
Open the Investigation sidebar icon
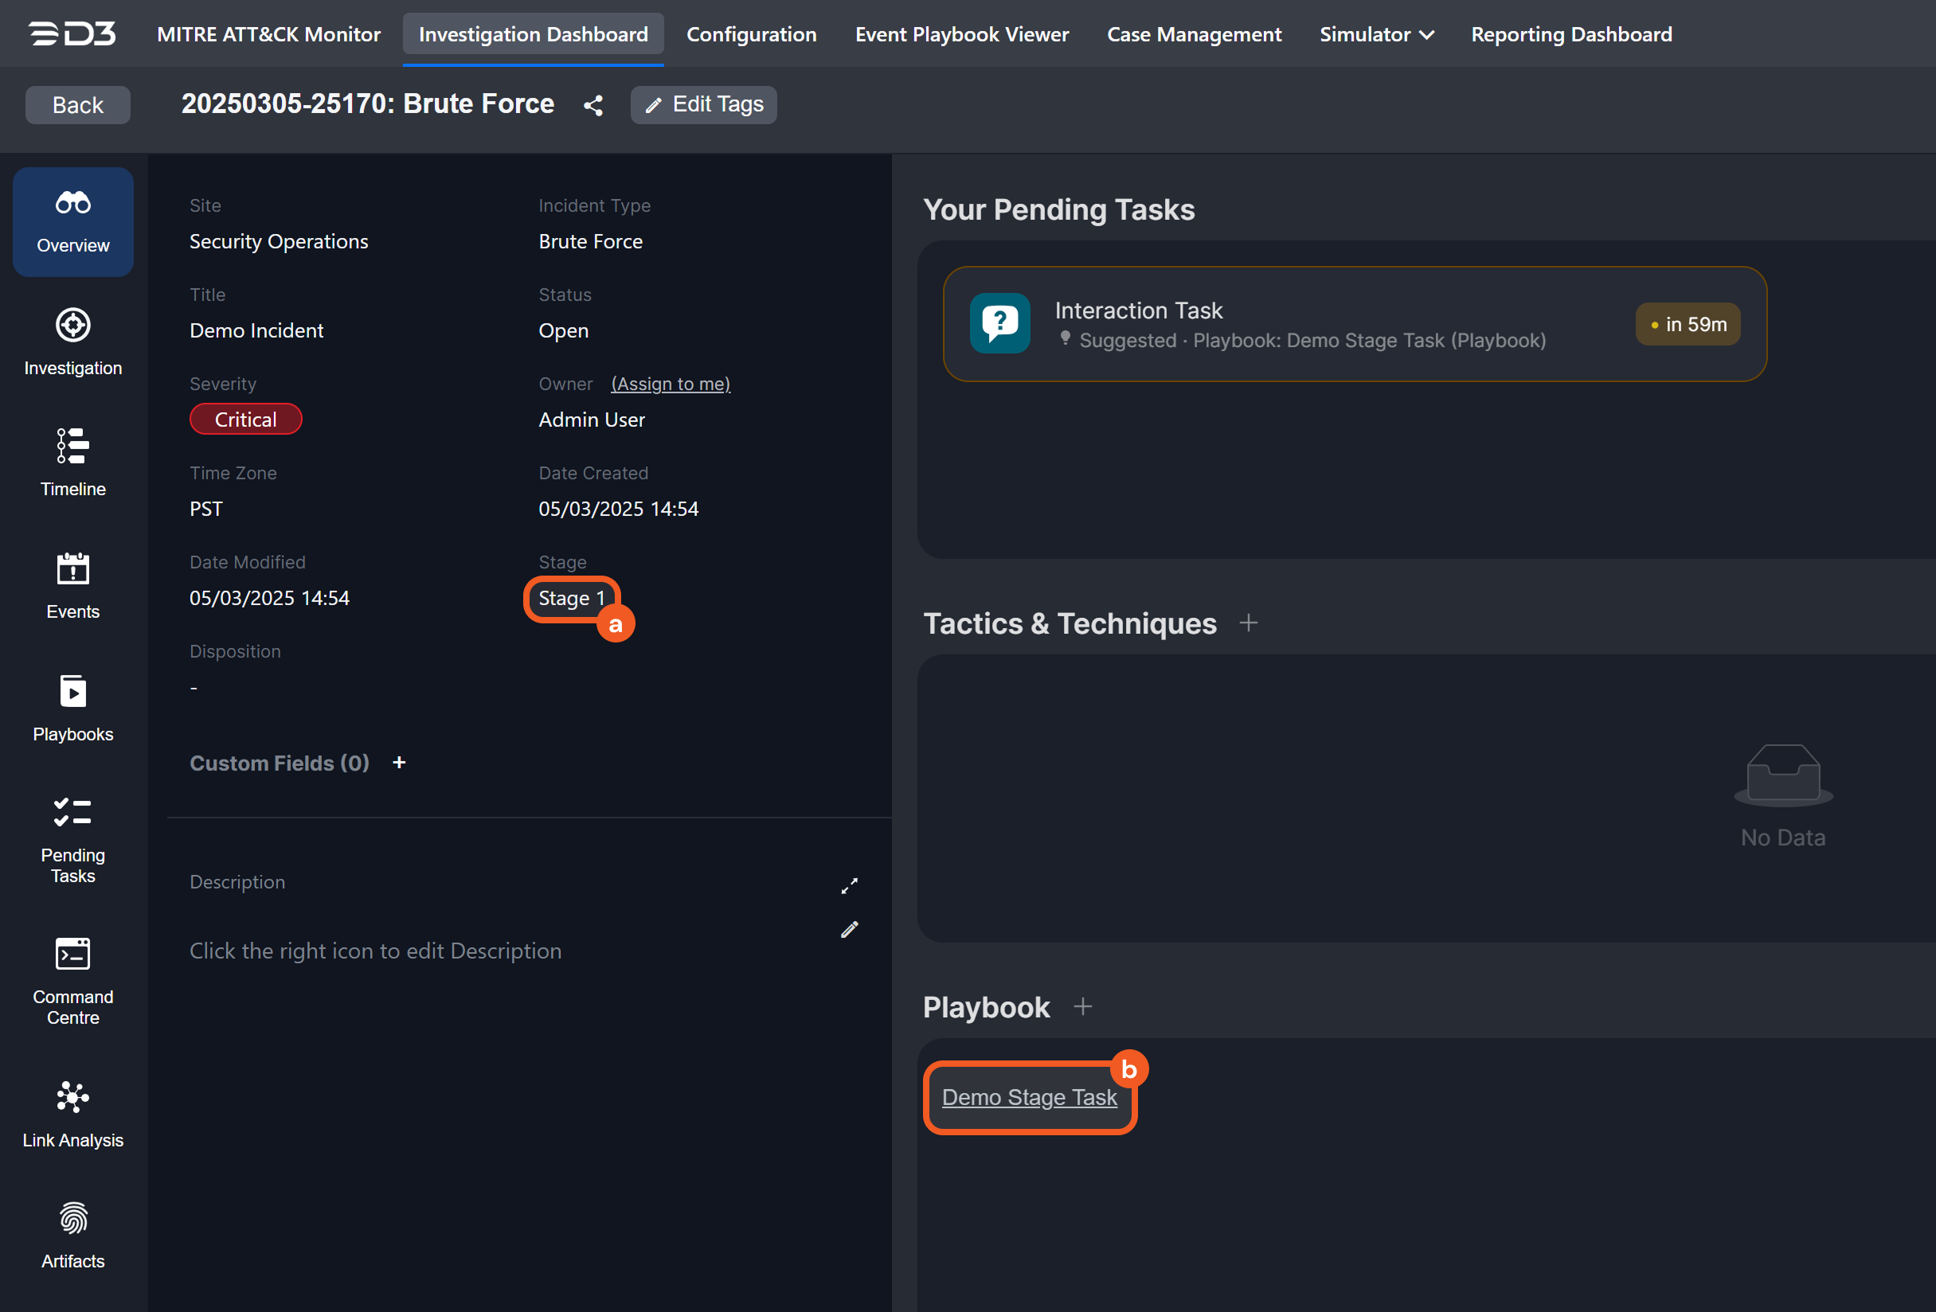(72, 326)
